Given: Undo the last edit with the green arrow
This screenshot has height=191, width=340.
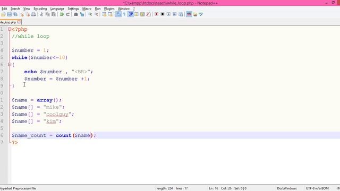Looking at the screenshot, I should (62, 14).
